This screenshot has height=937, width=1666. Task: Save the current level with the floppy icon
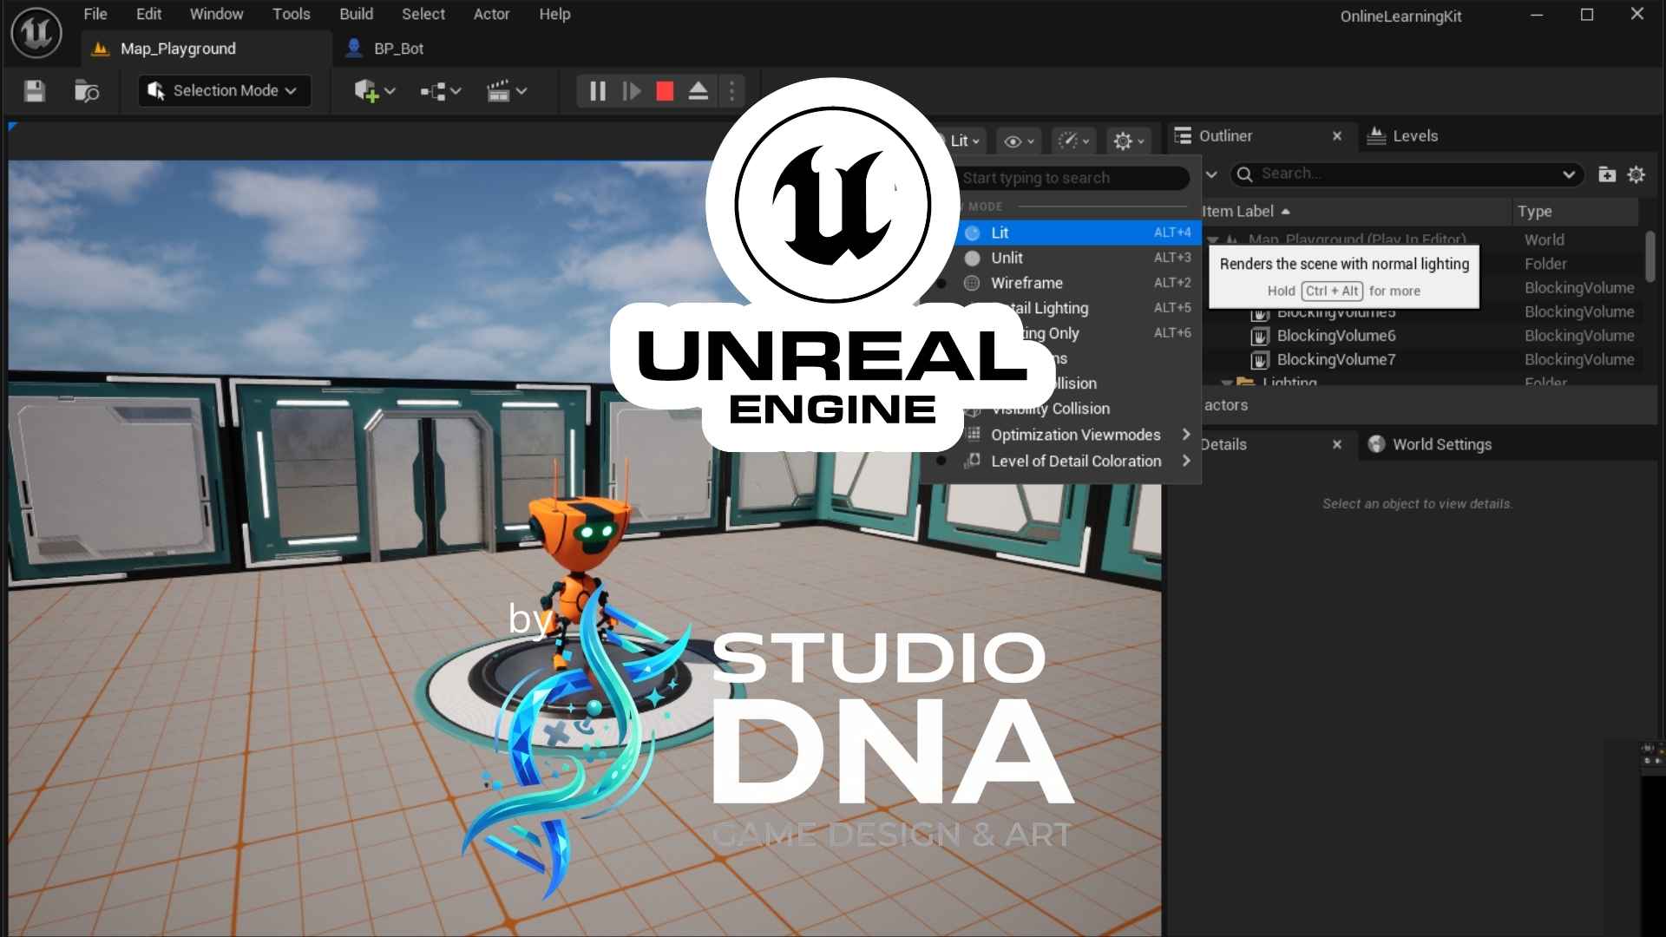point(35,91)
